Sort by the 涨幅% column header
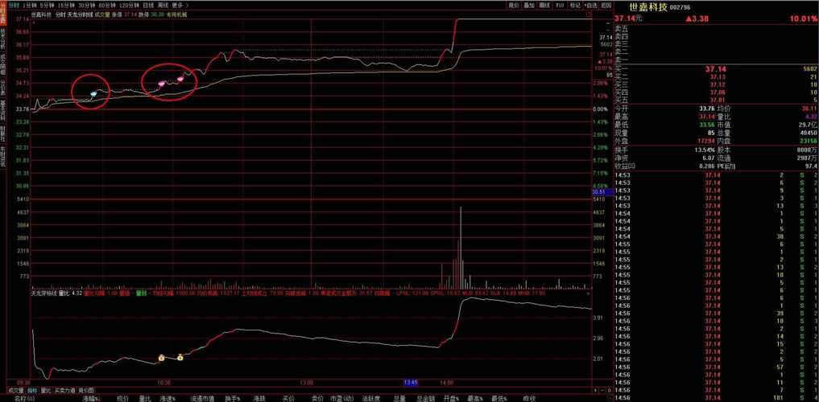This screenshot has height=402, width=819. point(92,398)
